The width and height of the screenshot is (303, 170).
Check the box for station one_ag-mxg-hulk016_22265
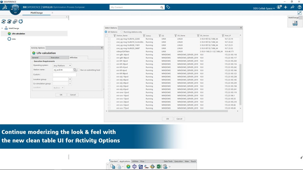[x=109, y=39]
